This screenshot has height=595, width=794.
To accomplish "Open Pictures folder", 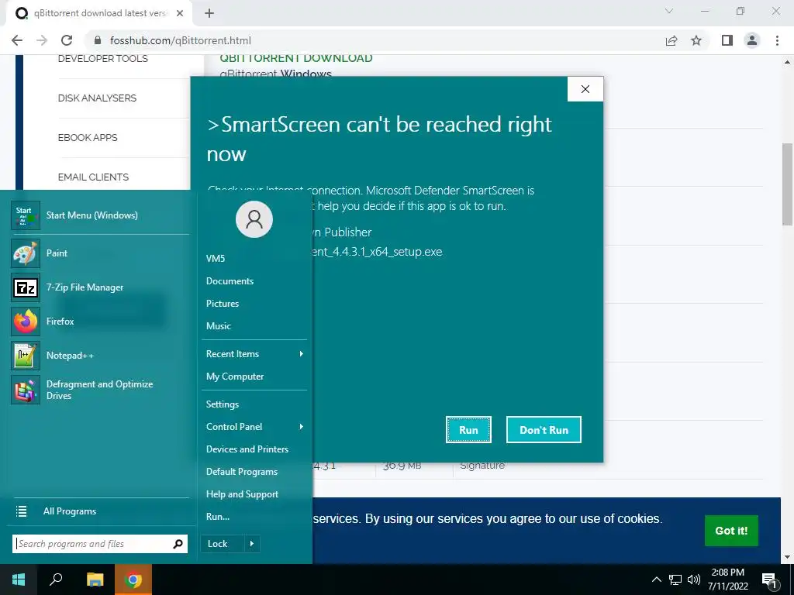I will tap(223, 304).
